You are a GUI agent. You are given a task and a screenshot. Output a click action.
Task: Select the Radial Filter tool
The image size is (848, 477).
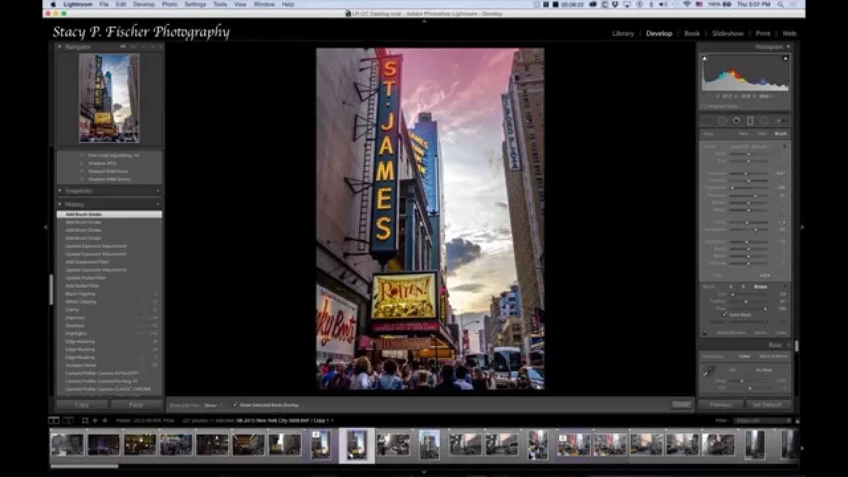coord(764,121)
